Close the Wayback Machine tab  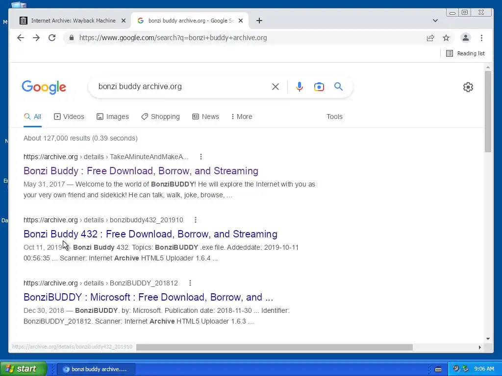tap(123, 21)
